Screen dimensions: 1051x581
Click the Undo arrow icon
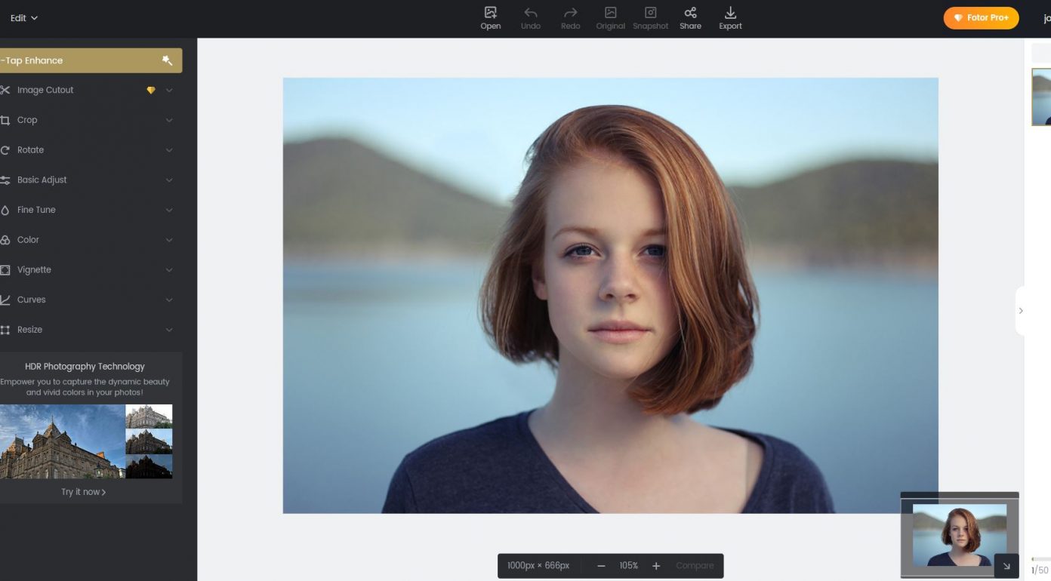click(x=530, y=13)
